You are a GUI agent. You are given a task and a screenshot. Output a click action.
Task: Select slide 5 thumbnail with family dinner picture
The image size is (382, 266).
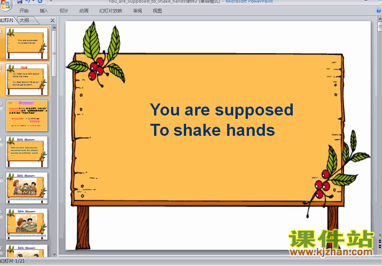(x=27, y=188)
